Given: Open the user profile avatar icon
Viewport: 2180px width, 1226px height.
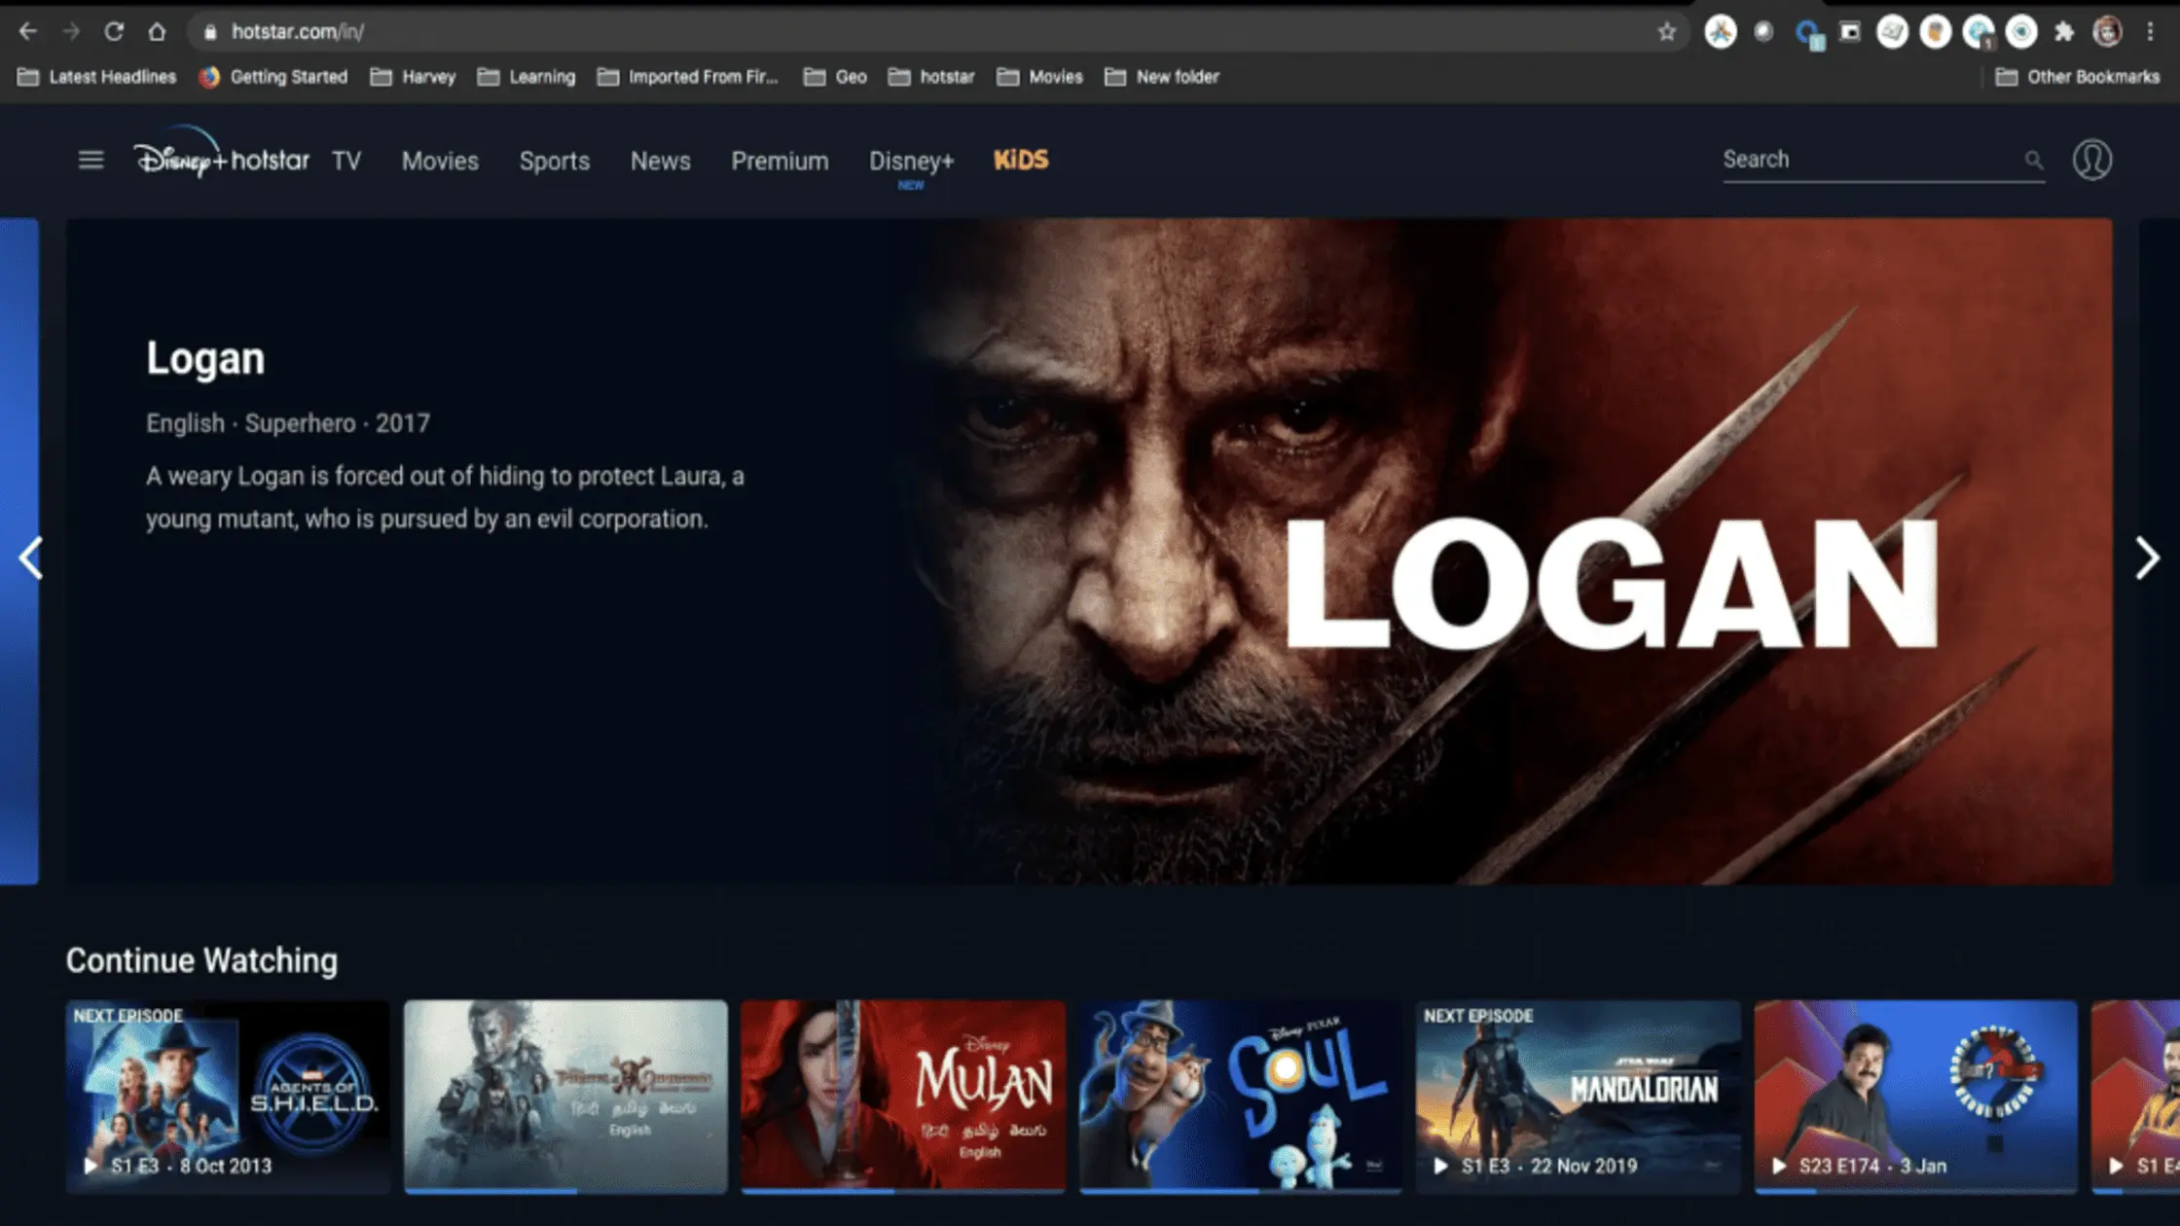Looking at the screenshot, I should (x=2091, y=160).
